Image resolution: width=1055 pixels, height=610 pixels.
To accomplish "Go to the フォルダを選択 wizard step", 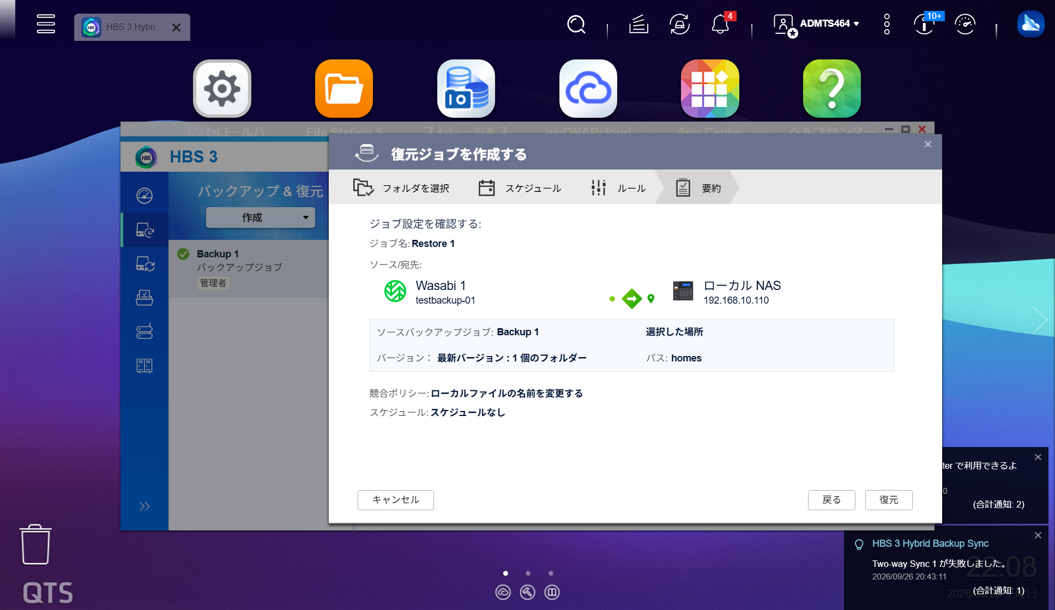I will 401,188.
